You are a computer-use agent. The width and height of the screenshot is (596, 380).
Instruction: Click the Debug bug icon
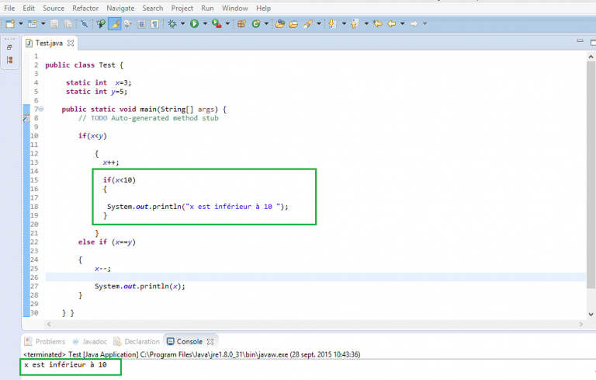coord(172,24)
